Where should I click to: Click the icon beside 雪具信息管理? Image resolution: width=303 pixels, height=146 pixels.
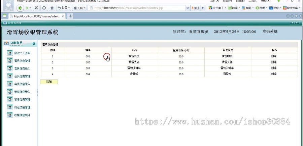point(10,60)
